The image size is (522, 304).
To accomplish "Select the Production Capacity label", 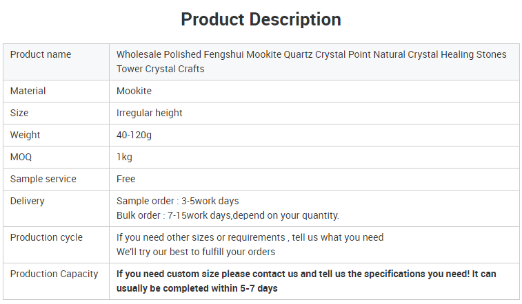I will (x=54, y=274).
